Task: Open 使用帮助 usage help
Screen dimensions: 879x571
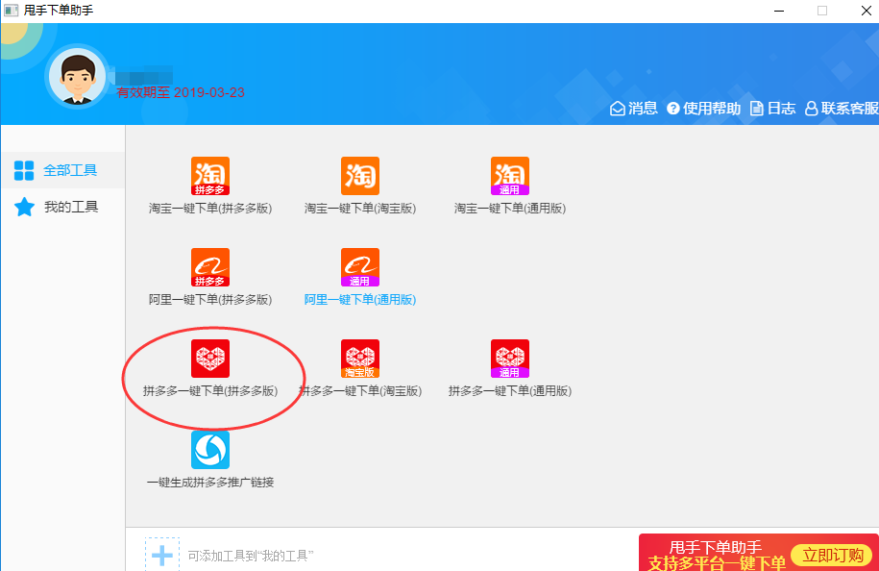Action: tap(703, 109)
